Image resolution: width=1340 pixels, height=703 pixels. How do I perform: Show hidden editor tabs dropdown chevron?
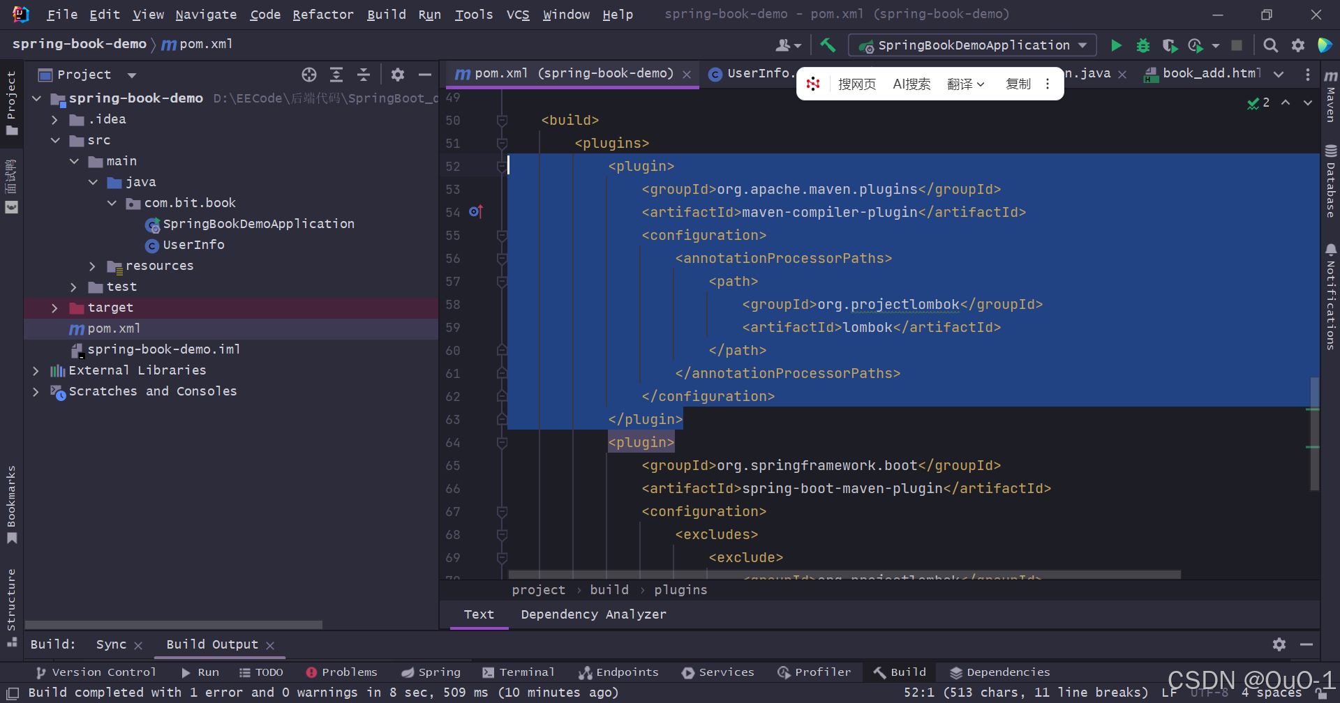[x=1279, y=74]
